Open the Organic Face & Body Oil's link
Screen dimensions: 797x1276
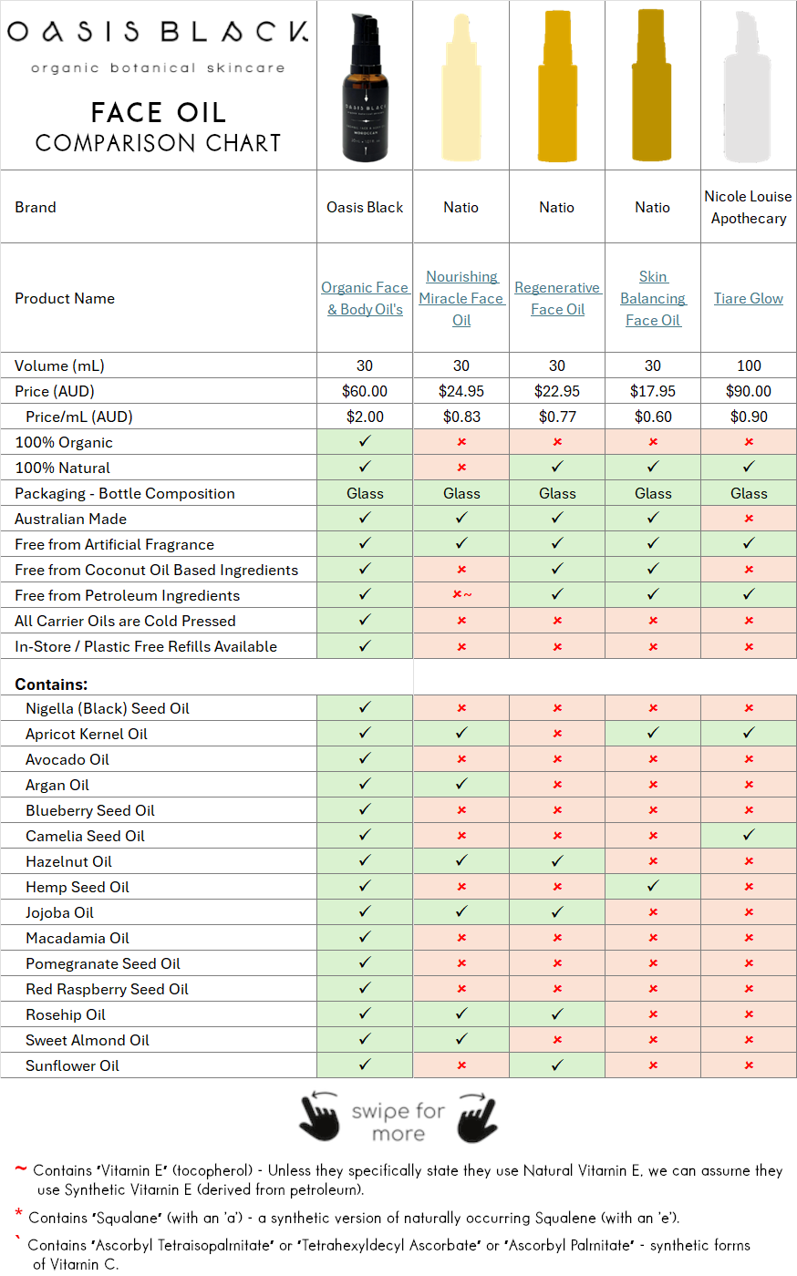click(x=365, y=298)
